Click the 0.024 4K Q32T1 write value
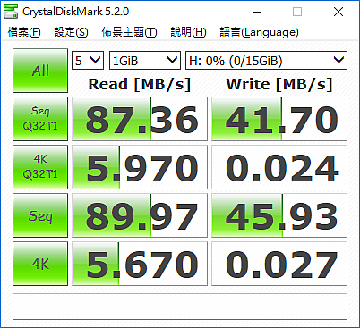360x328 pixels. click(x=279, y=167)
